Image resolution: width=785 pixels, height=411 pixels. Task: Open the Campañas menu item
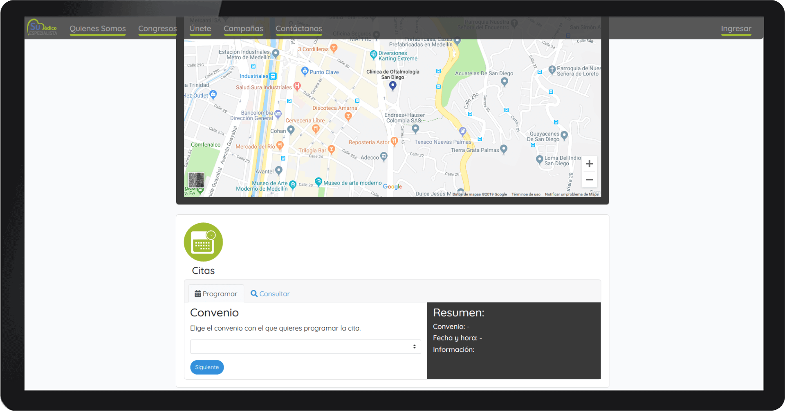tap(243, 29)
